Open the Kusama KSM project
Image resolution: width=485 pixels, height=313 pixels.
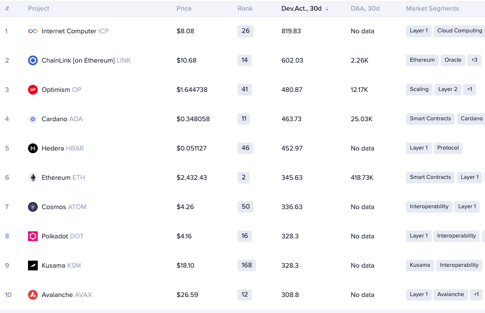[61, 265]
